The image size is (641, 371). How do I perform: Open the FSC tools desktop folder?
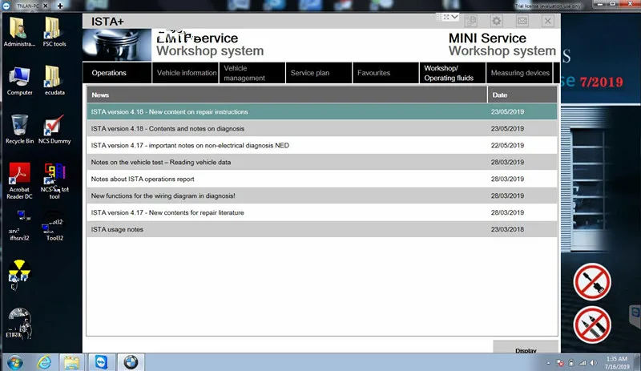tap(54, 32)
